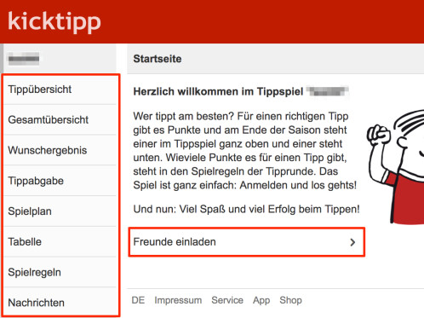Click the Freunde einladen button
Image resolution: width=424 pixels, height=318 pixels.
(x=247, y=242)
